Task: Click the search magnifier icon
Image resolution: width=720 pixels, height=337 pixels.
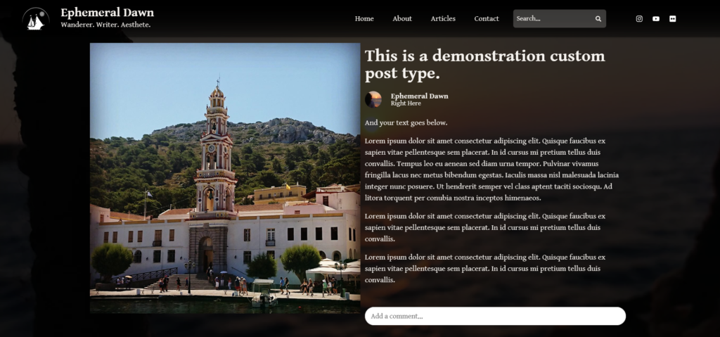Action: (x=598, y=19)
